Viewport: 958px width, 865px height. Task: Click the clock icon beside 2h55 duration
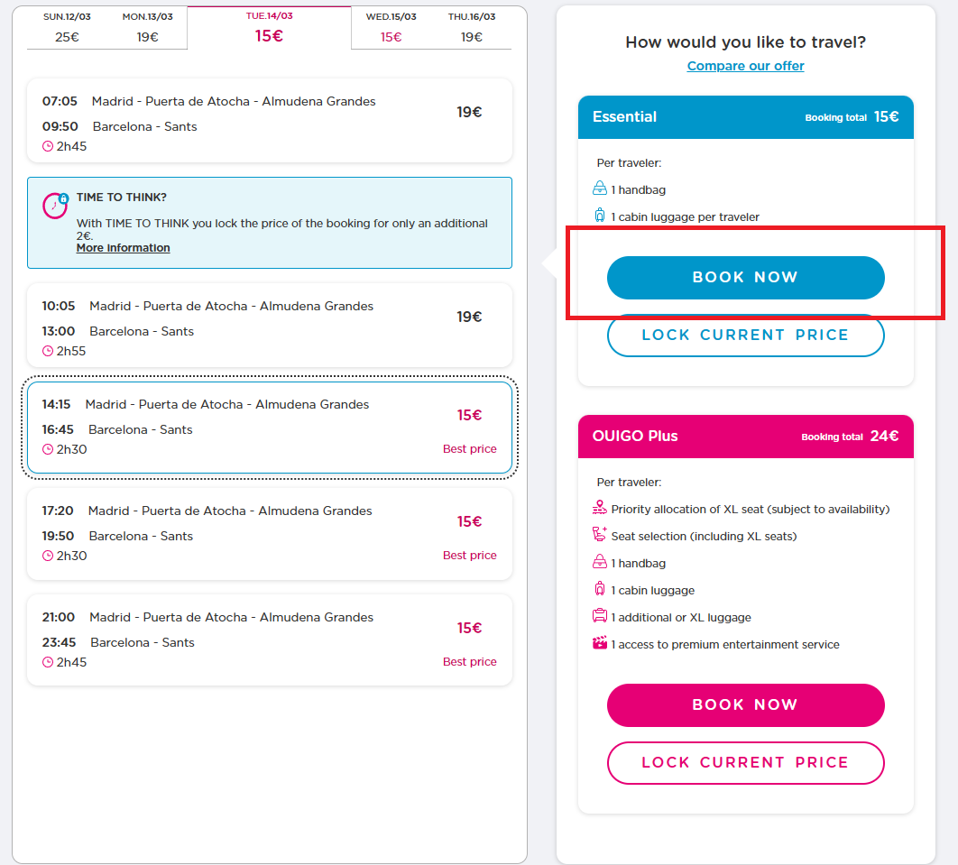click(48, 351)
